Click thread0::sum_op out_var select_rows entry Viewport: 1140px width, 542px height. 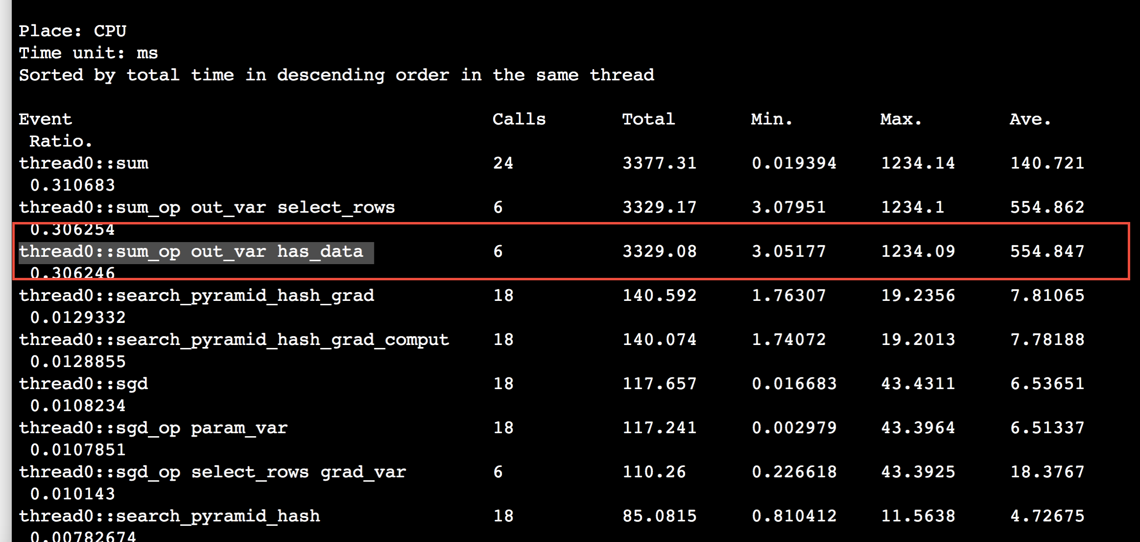206,207
